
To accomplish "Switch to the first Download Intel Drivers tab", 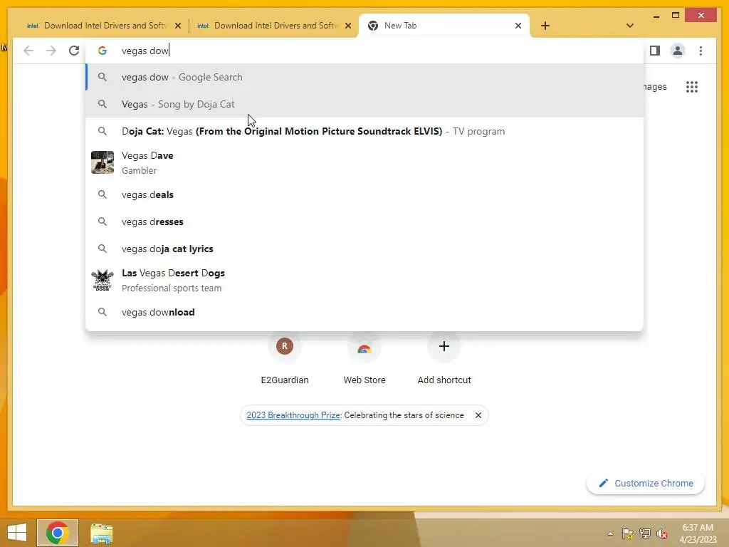I will click(104, 26).
